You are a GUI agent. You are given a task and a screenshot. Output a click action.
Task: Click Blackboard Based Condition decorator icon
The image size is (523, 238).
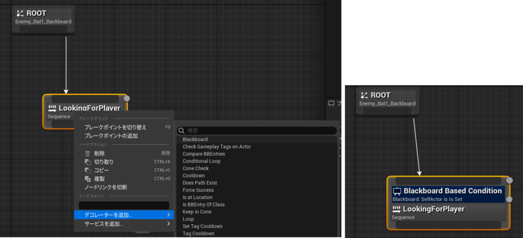point(397,191)
